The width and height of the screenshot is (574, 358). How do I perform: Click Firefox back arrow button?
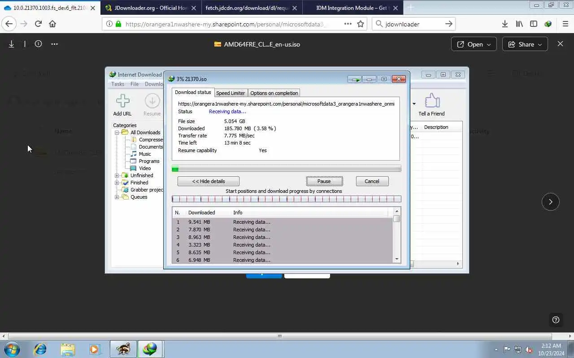9,24
